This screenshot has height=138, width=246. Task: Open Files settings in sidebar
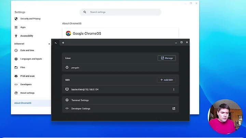[23, 67]
